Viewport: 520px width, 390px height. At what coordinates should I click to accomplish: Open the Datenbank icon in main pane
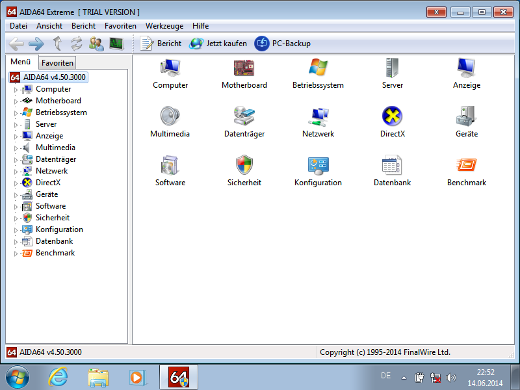(393, 165)
